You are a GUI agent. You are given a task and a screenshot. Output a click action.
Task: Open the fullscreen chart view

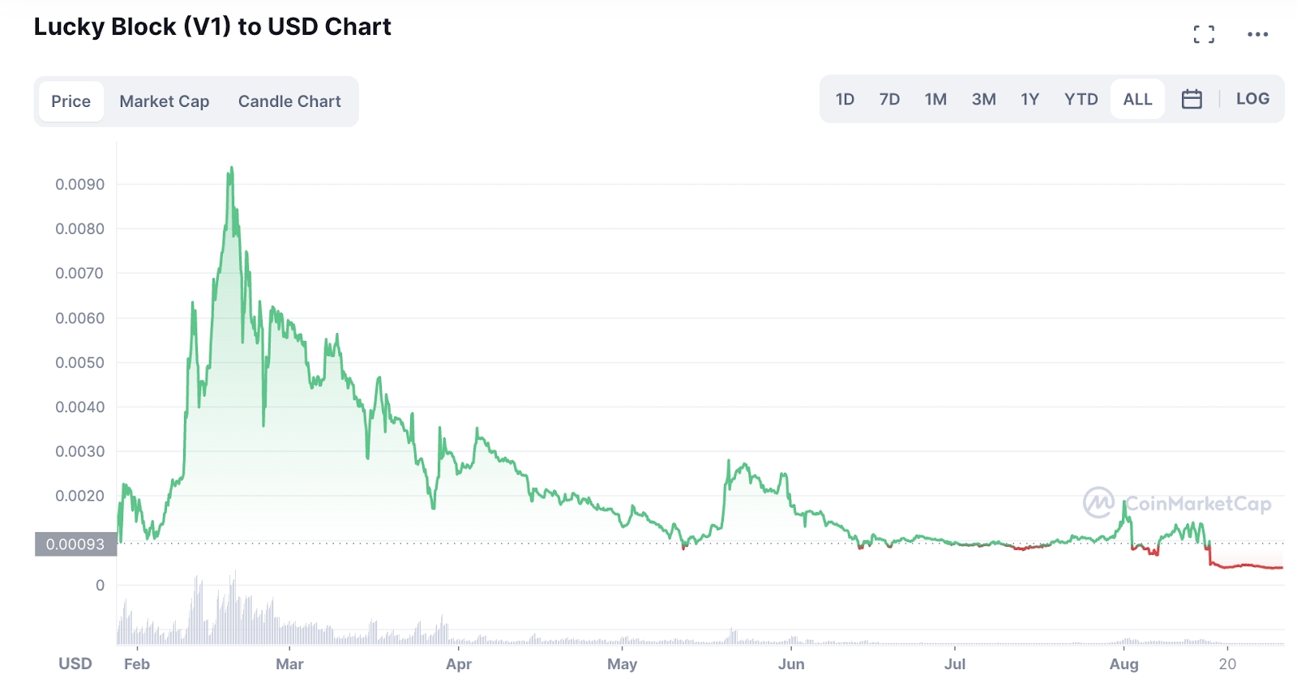click(x=1204, y=34)
